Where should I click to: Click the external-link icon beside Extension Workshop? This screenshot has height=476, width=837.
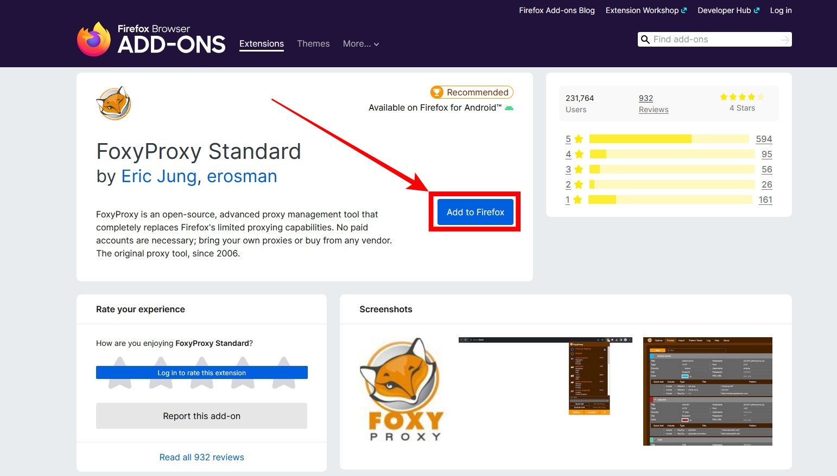684,10
